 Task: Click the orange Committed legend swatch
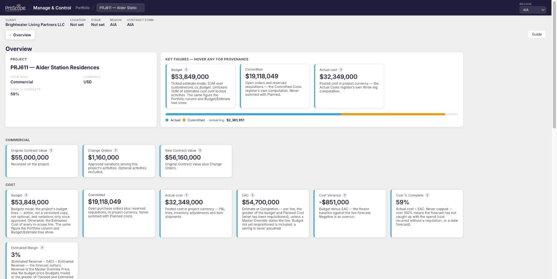click(x=184, y=120)
